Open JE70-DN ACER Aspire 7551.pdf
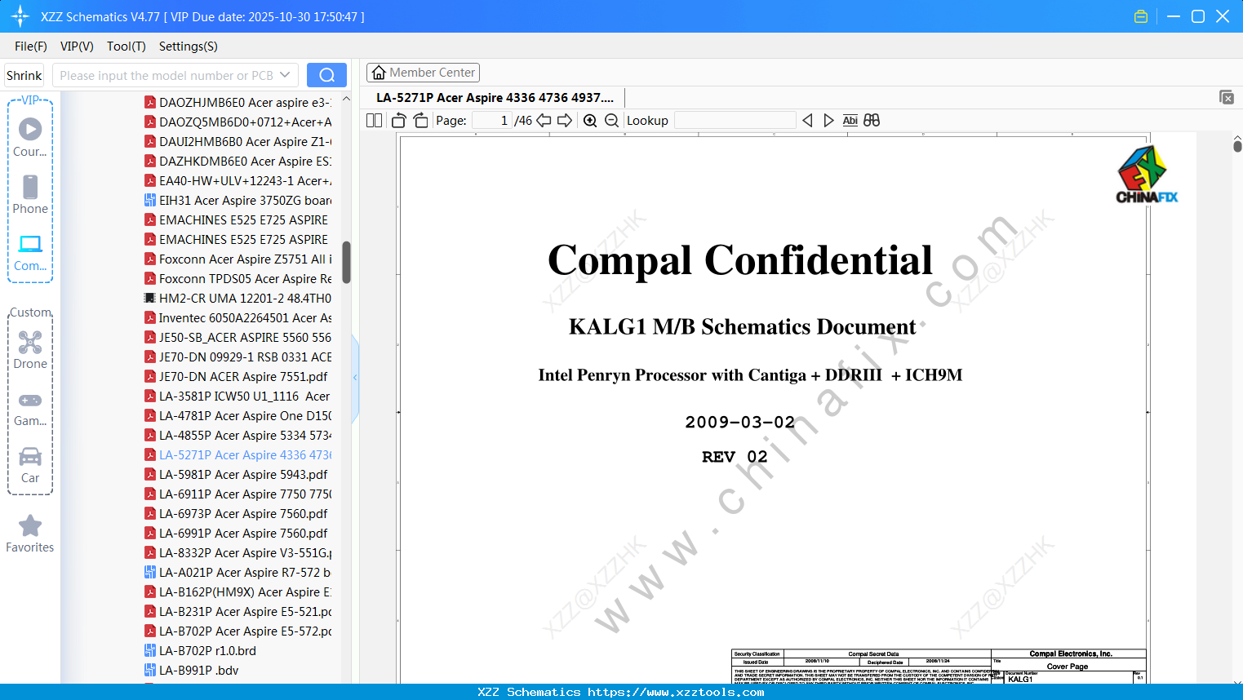The image size is (1243, 700). (x=238, y=377)
